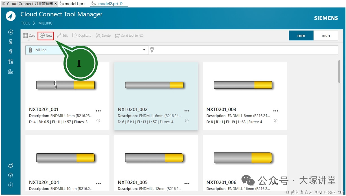Click the TOOL breadcrumb link
The width and height of the screenshot is (346, 196).
point(25,23)
